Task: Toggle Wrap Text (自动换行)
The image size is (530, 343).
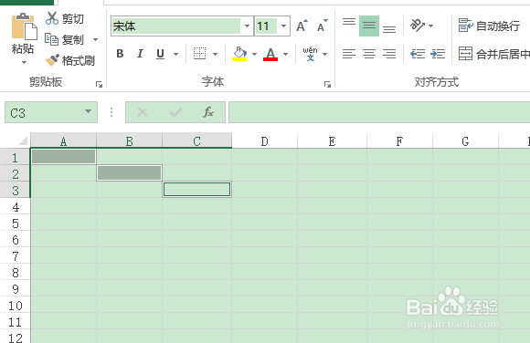Action: coord(489,26)
